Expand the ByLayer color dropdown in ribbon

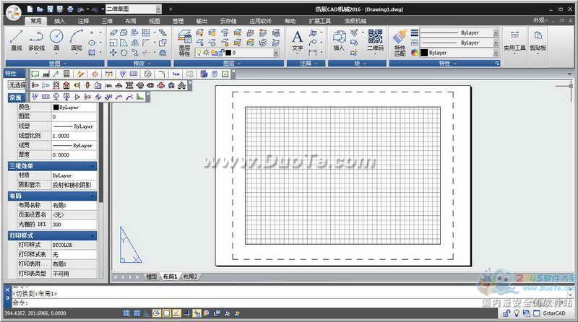click(496, 53)
